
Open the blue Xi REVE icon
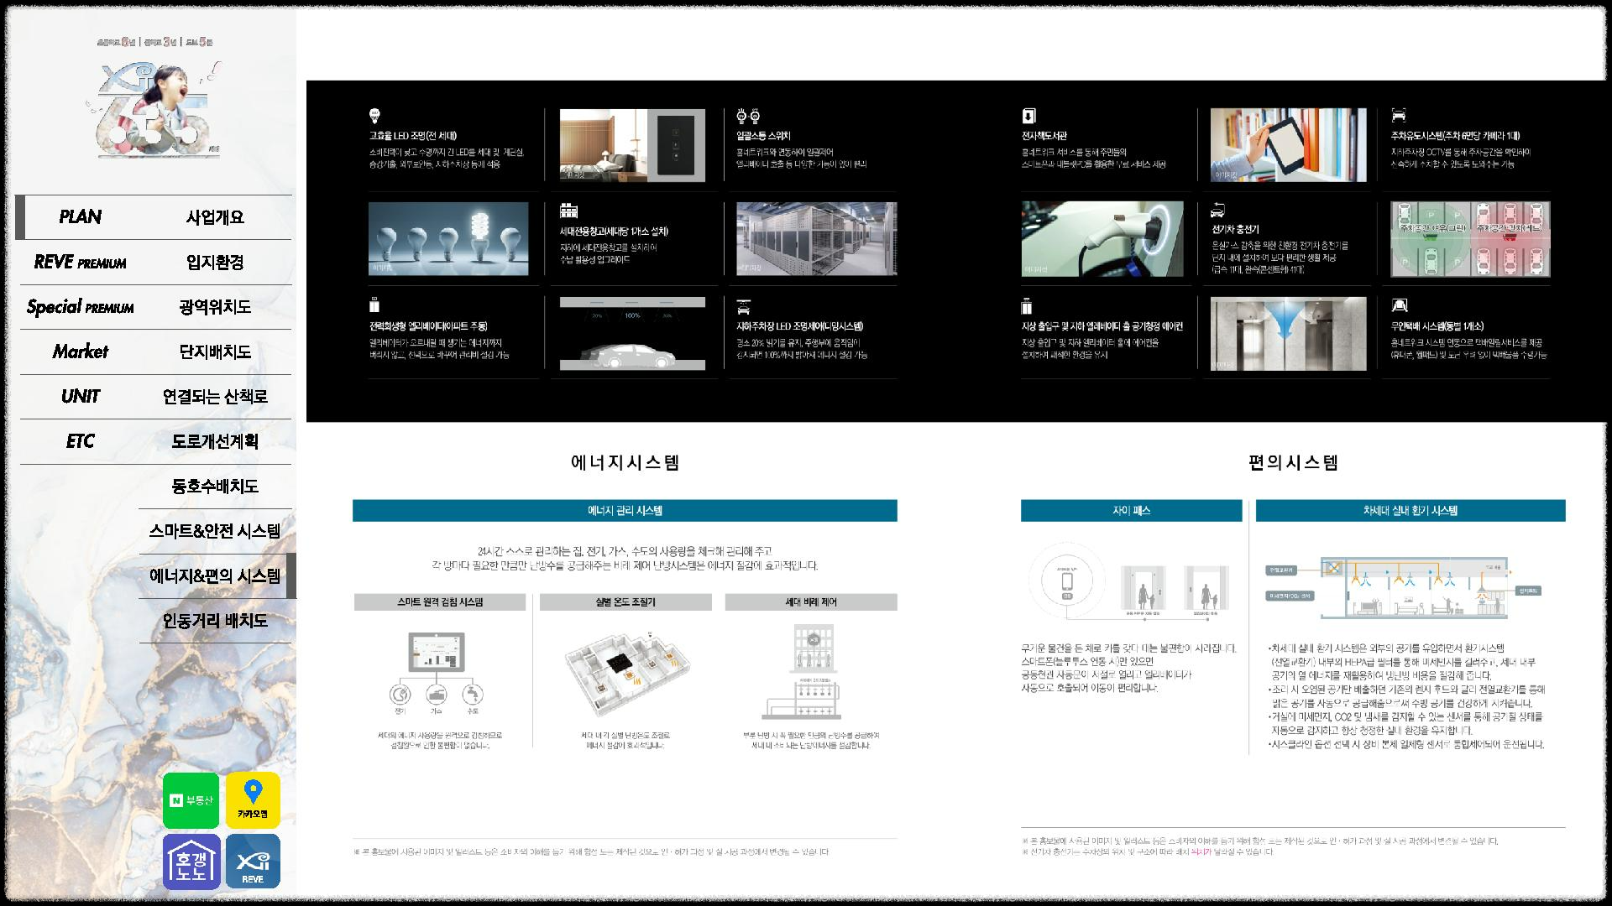click(x=253, y=862)
